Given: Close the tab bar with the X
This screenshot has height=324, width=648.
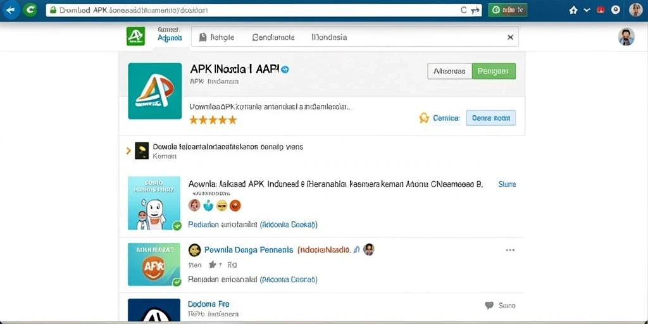Looking at the screenshot, I should [x=511, y=37].
